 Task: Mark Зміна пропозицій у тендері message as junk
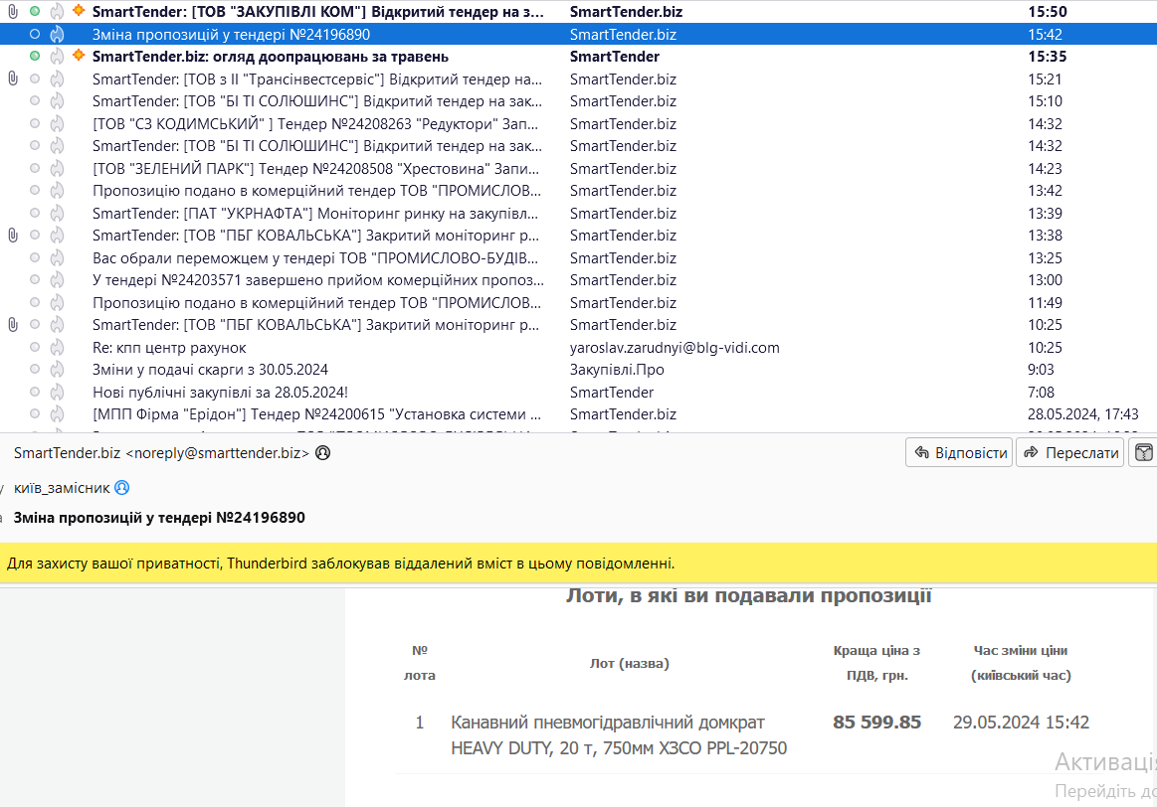tap(57, 34)
